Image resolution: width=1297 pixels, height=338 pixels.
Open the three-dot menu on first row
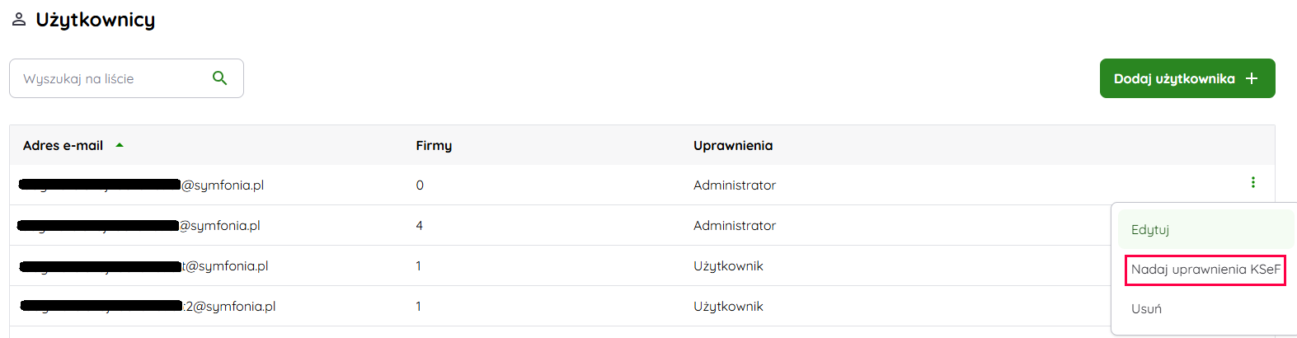(1252, 182)
